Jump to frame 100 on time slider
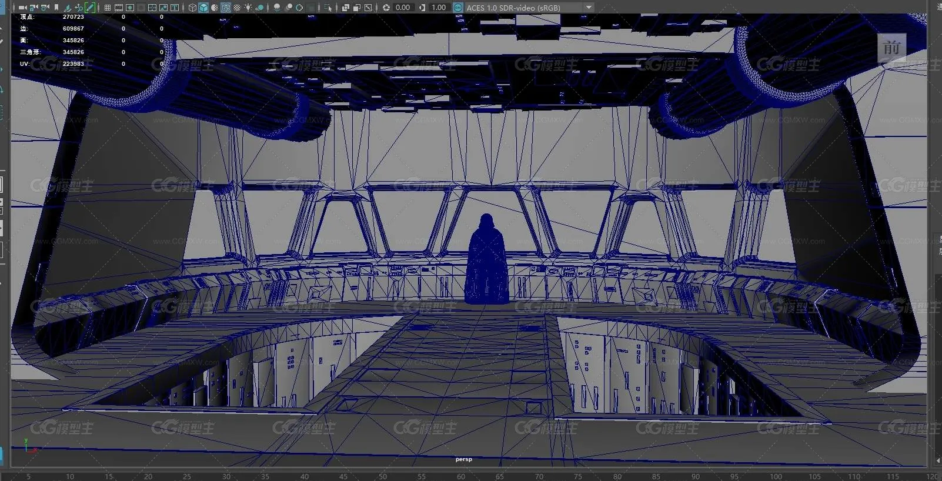Image resolution: width=942 pixels, height=481 pixels. 776,476
